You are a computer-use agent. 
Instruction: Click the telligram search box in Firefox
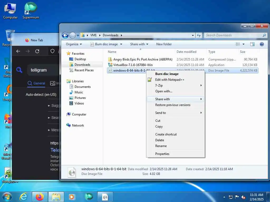(x=43, y=70)
